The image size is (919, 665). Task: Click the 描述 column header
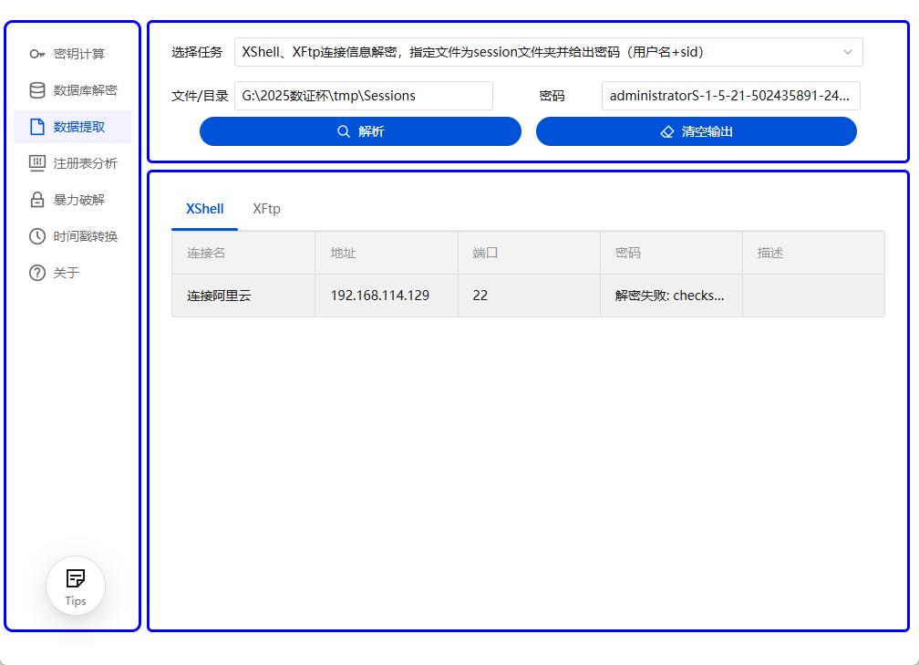[x=813, y=253]
